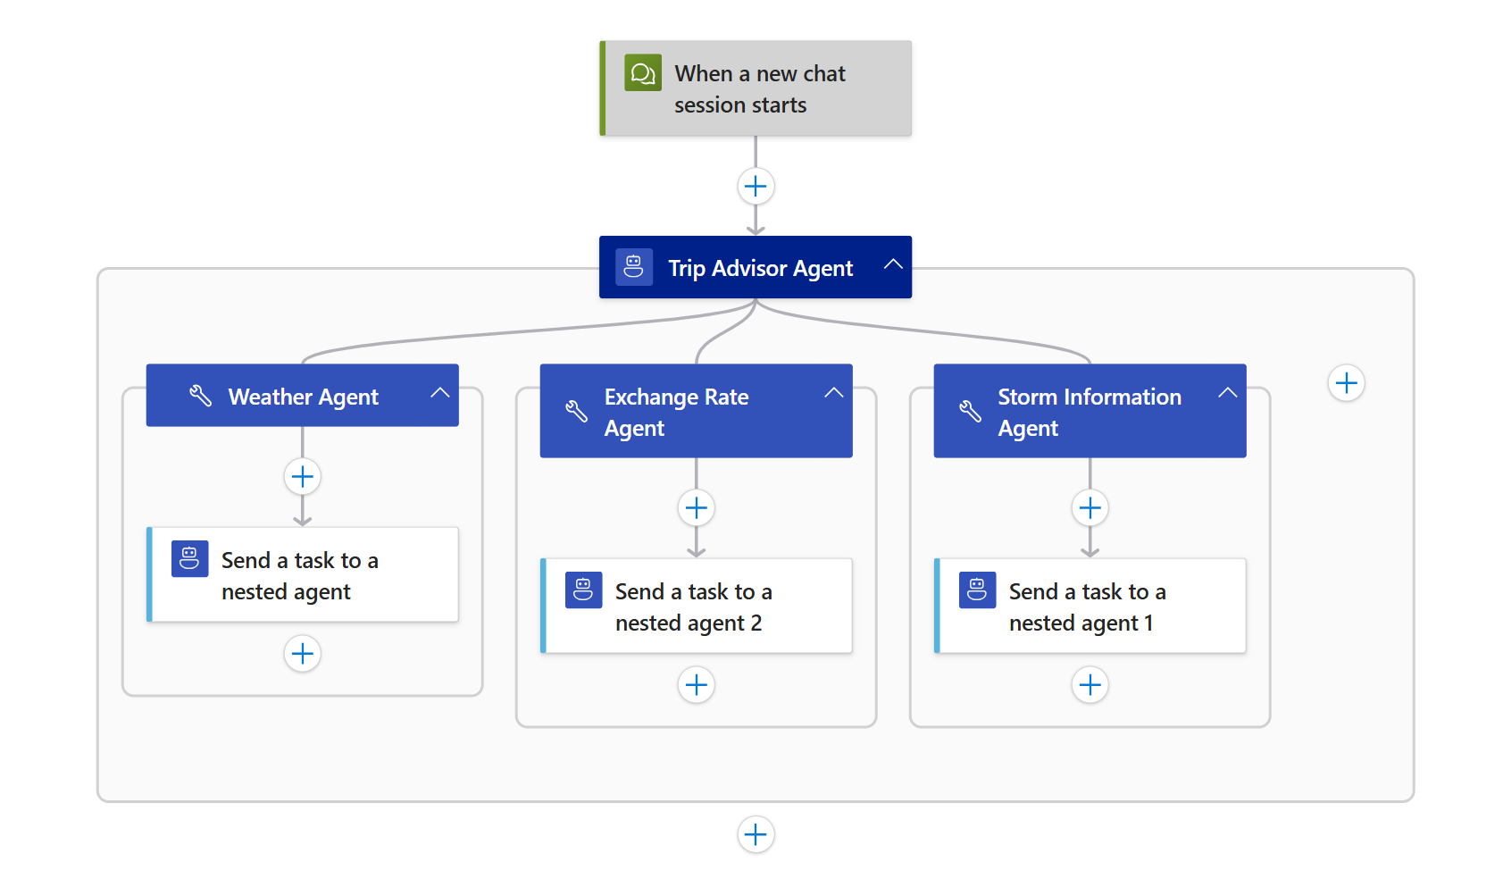Click the Trip Advisor Agent robot icon
This screenshot has height=870, width=1503.
[634, 266]
